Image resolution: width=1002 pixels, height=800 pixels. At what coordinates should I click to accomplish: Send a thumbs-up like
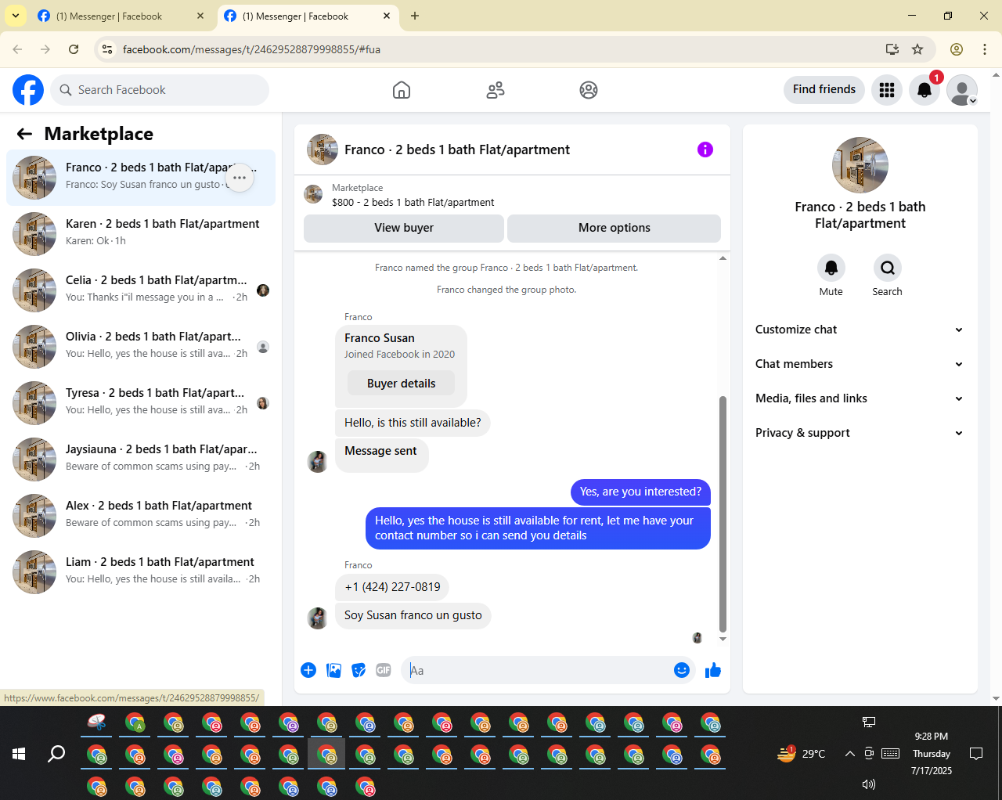(x=713, y=670)
